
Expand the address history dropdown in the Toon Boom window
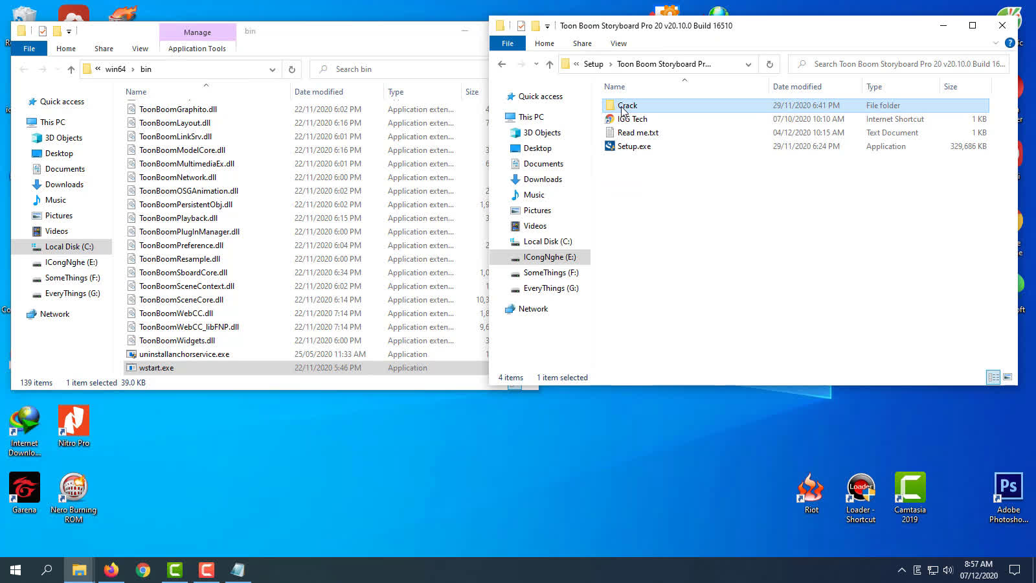[x=748, y=64]
